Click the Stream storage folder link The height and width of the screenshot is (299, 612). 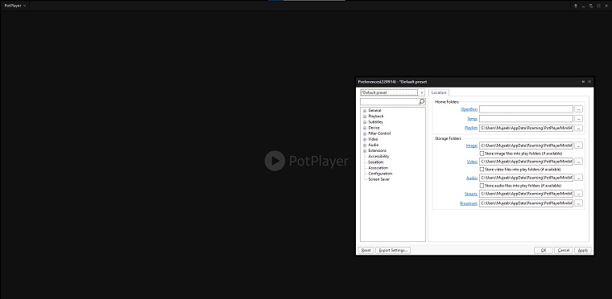pyautogui.click(x=471, y=194)
